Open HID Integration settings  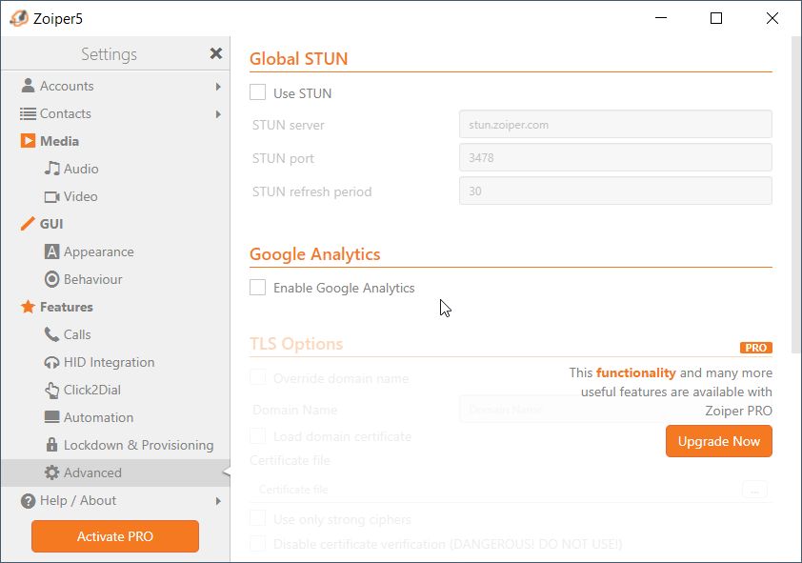click(x=115, y=362)
